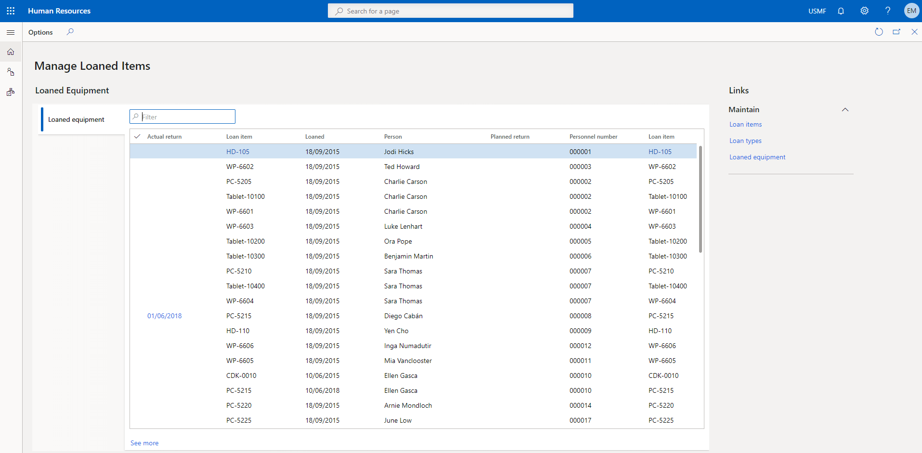This screenshot has height=453, width=922.
Task: Open page in new window icon
Action: [x=896, y=32]
